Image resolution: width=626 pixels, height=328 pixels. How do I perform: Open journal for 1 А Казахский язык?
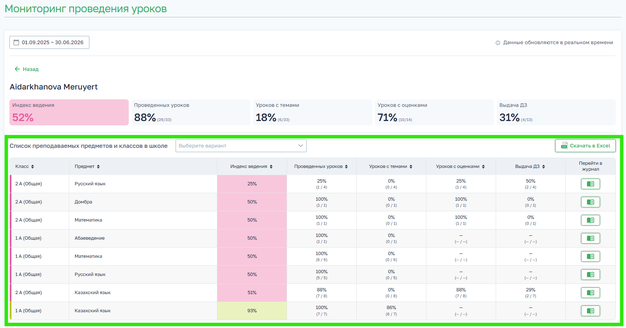(590, 311)
